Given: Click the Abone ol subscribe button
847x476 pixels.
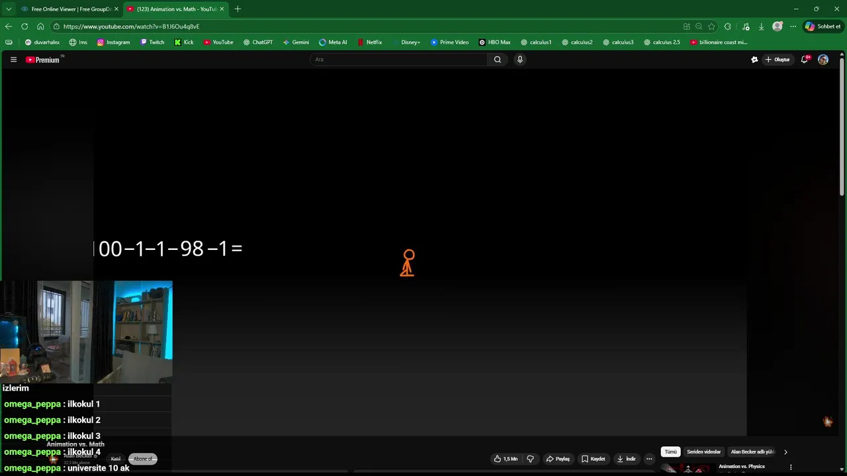Looking at the screenshot, I should tap(143, 459).
